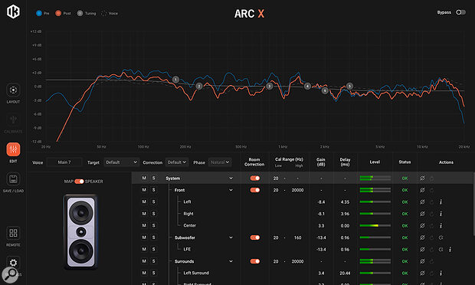The width and height of the screenshot is (475, 285).
Task: Open the Target dropdown
Action: (122, 162)
